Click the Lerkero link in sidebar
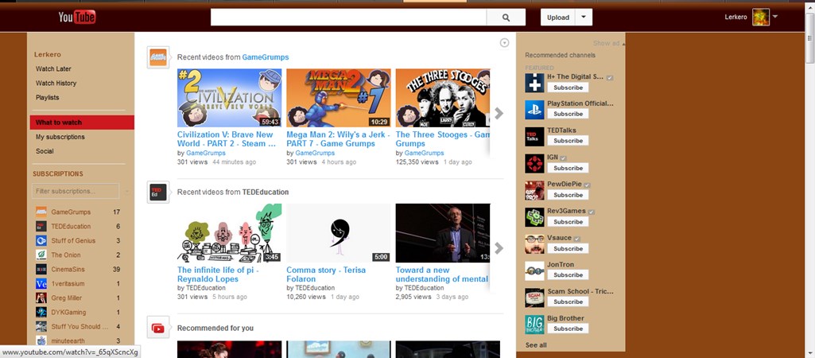The height and width of the screenshot is (358, 815). point(47,54)
